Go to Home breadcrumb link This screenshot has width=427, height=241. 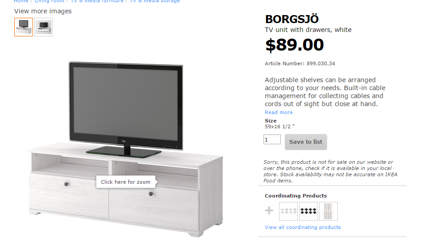coord(21,1)
